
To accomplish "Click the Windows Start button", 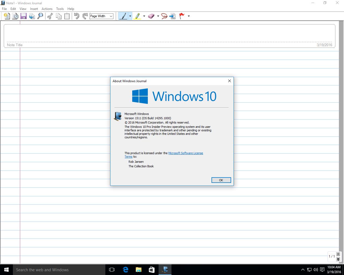I will (x=6, y=270).
